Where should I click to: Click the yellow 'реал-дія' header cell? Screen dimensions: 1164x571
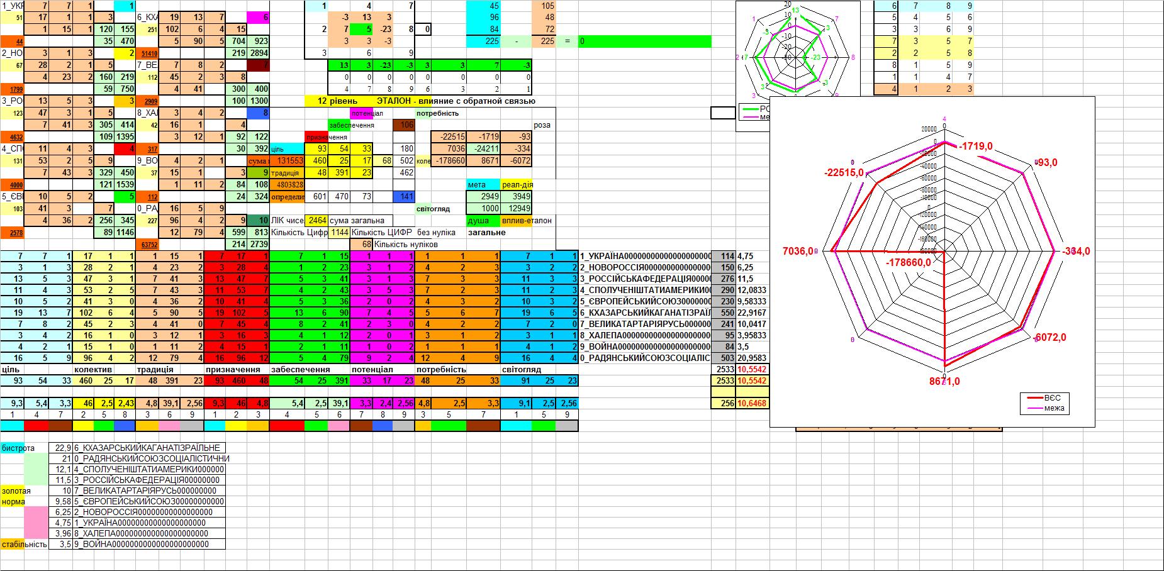tap(517, 185)
